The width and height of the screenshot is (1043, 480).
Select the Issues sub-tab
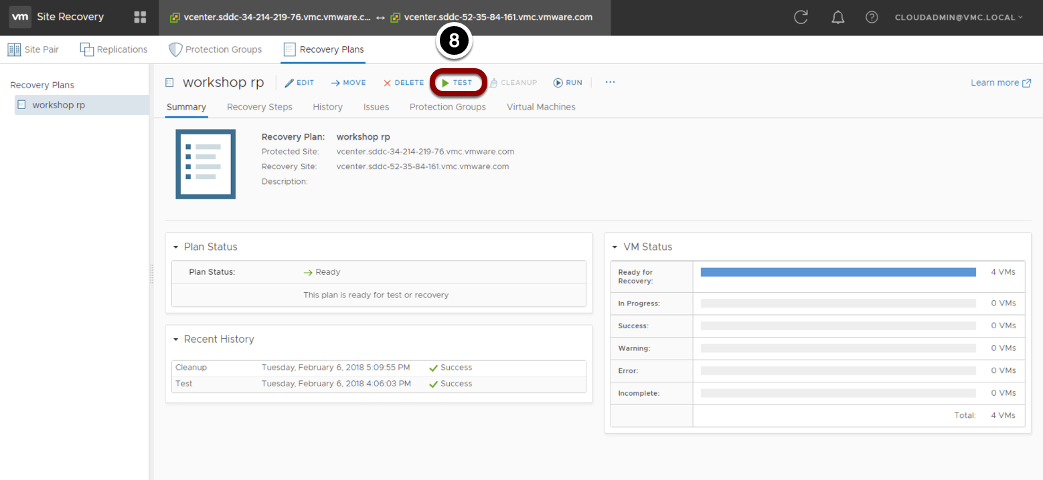coord(376,107)
